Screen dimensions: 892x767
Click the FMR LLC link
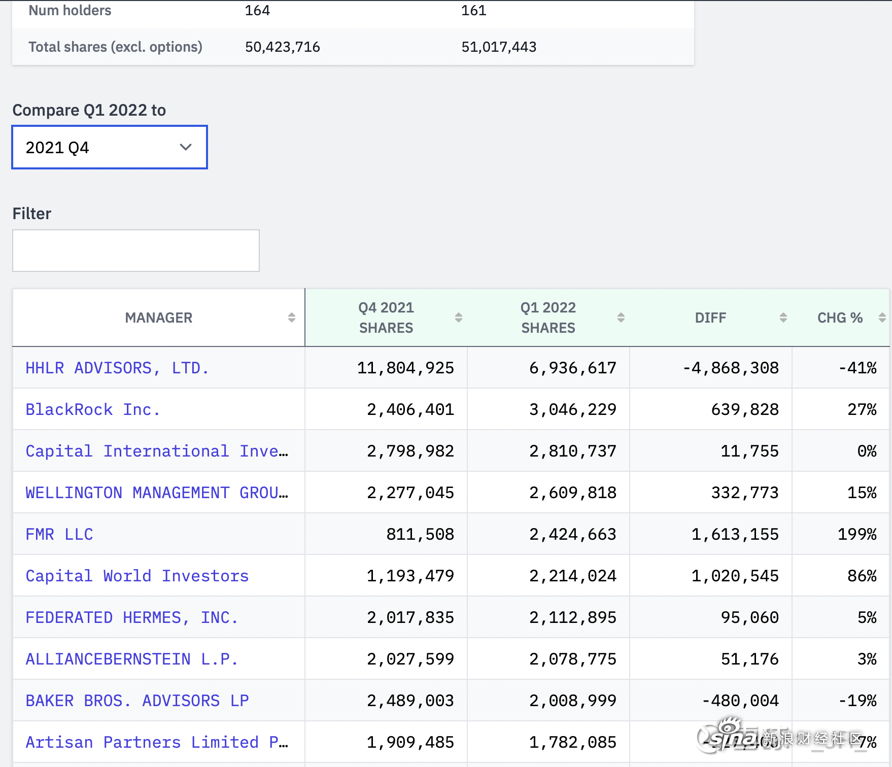pos(59,534)
